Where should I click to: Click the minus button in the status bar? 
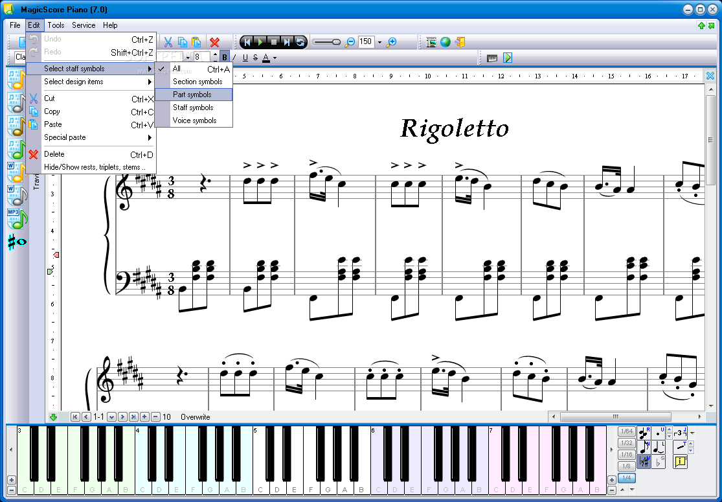155,416
